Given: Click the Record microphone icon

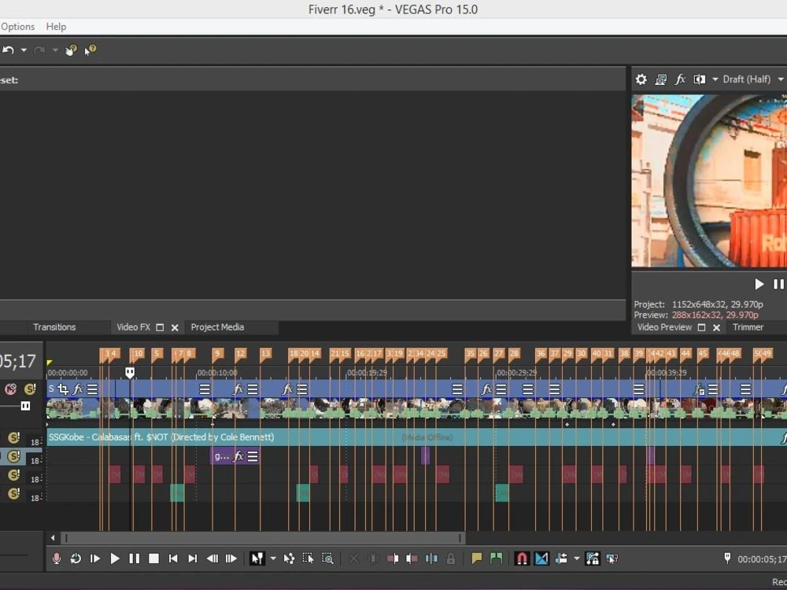Looking at the screenshot, I should 56,559.
